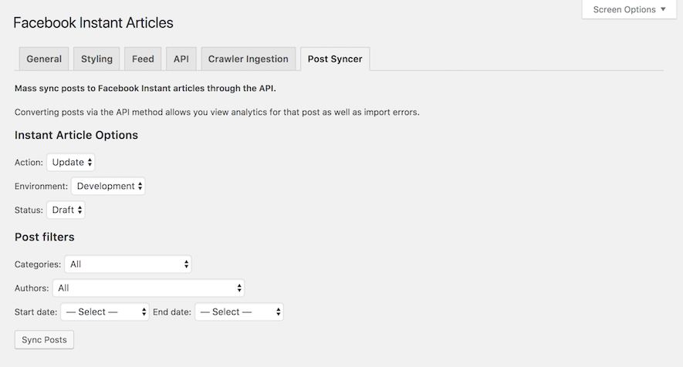
Task: Open the Feed tab
Action: [143, 59]
